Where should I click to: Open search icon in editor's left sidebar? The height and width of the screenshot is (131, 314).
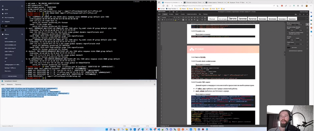[x=159, y=25]
